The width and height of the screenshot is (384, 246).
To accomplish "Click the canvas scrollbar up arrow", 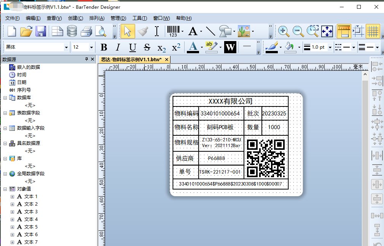I will (x=365, y=74).
